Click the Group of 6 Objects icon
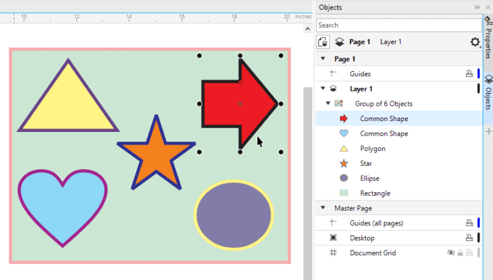The height and width of the screenshot is (280, 493). [x=338, y=104]
